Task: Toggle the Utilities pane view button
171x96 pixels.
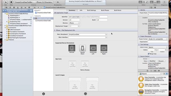Action: pos(158,2)
